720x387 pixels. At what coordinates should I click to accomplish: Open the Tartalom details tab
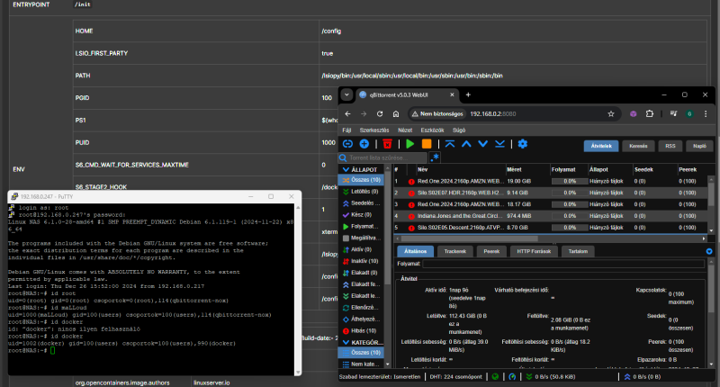(578, 251)
